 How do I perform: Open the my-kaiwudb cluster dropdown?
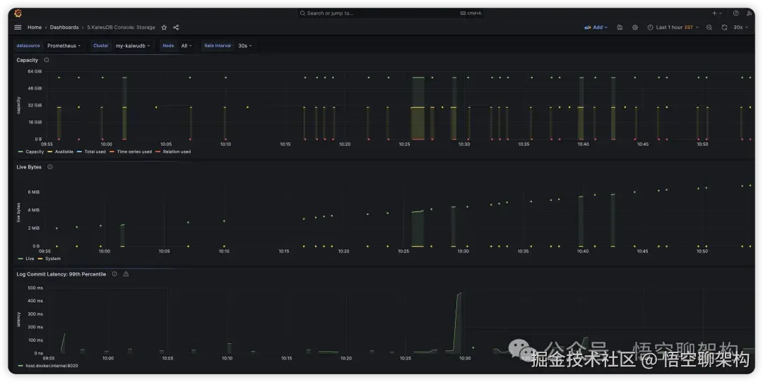[133, 46]
